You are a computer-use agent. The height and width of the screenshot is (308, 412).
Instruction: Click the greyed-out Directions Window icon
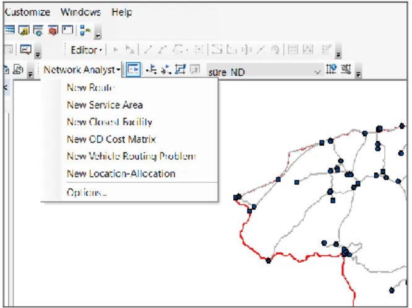coord(195,69)
